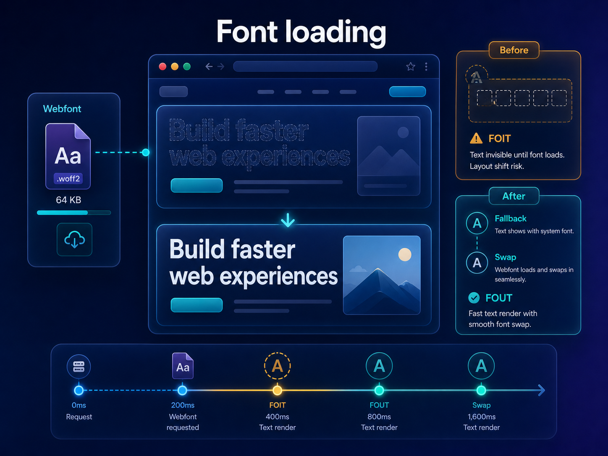This screenshot has height=456, width=608.
Task: Click the A icon above Swap on timeline
Action: [x=481, y=366]
